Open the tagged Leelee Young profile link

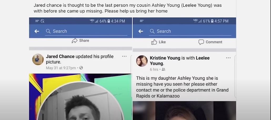coord(180,61)
